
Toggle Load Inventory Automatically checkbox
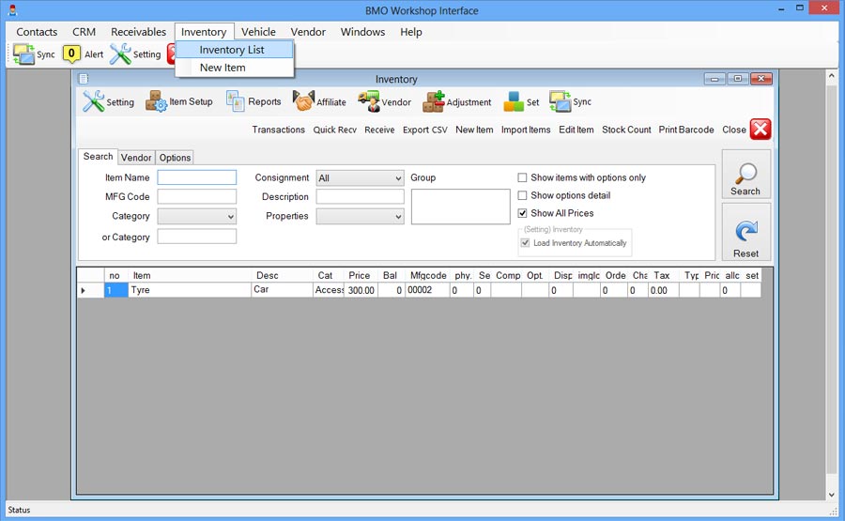click(525, 243)
